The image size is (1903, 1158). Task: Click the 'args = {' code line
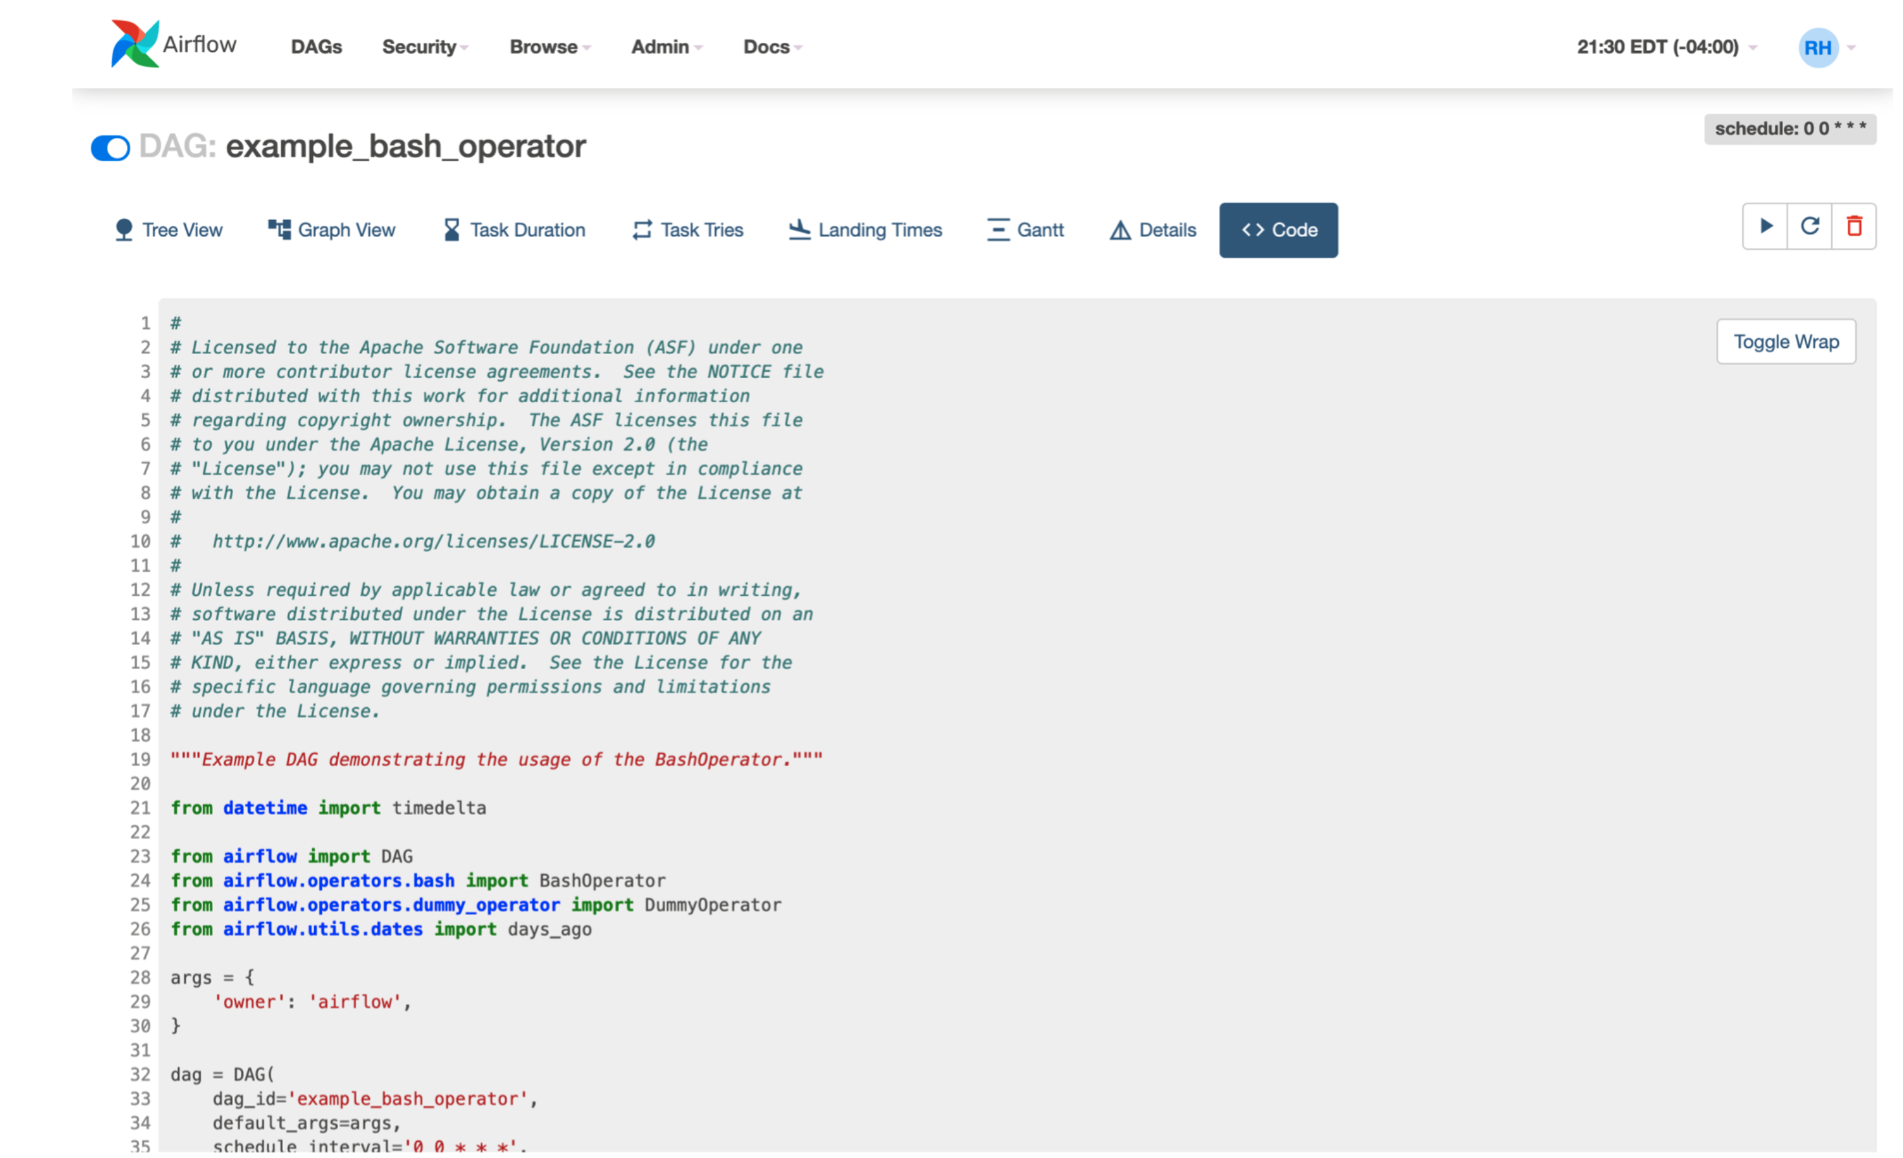(x=212, y=977)
